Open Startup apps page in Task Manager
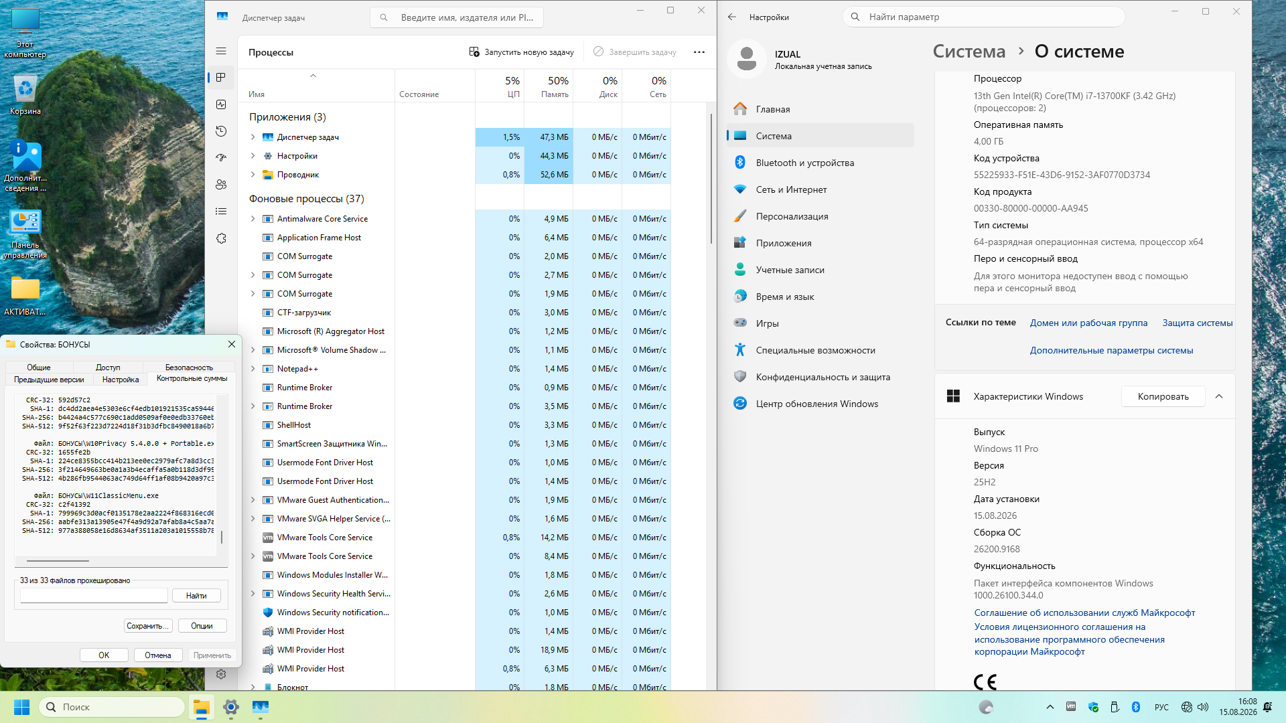The width and height of the screenshot is (1286, 723). pyautogui.click(x=221, y=158)
